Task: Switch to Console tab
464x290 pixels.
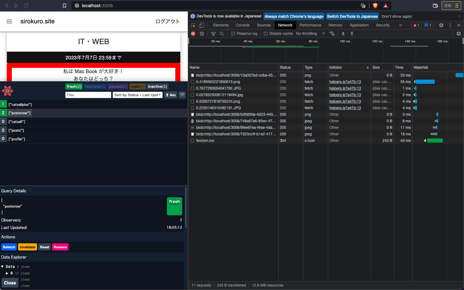Action: tap(243, 25)
